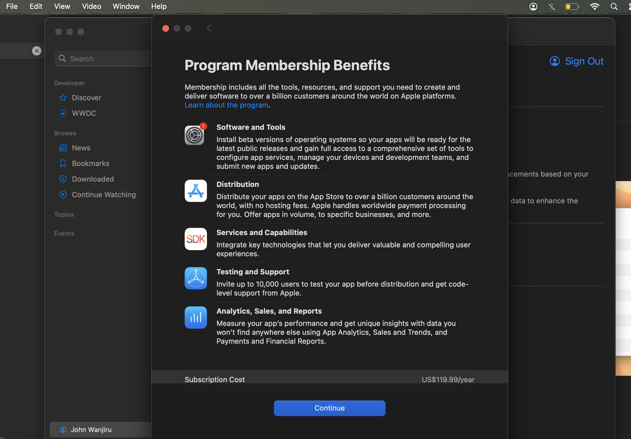Click the battery status icon

point(572,6)
